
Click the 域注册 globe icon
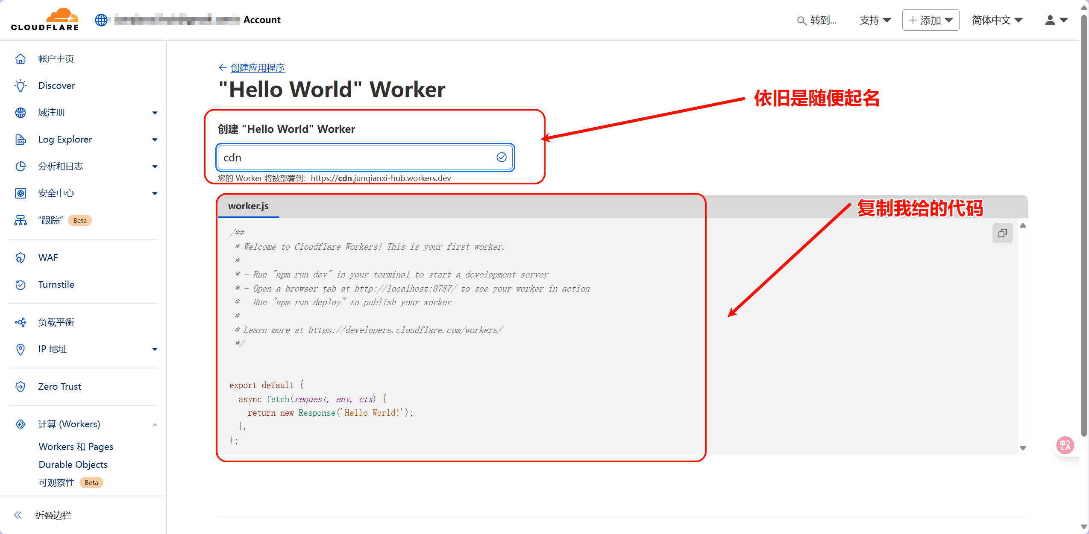(x=21, y=113)
